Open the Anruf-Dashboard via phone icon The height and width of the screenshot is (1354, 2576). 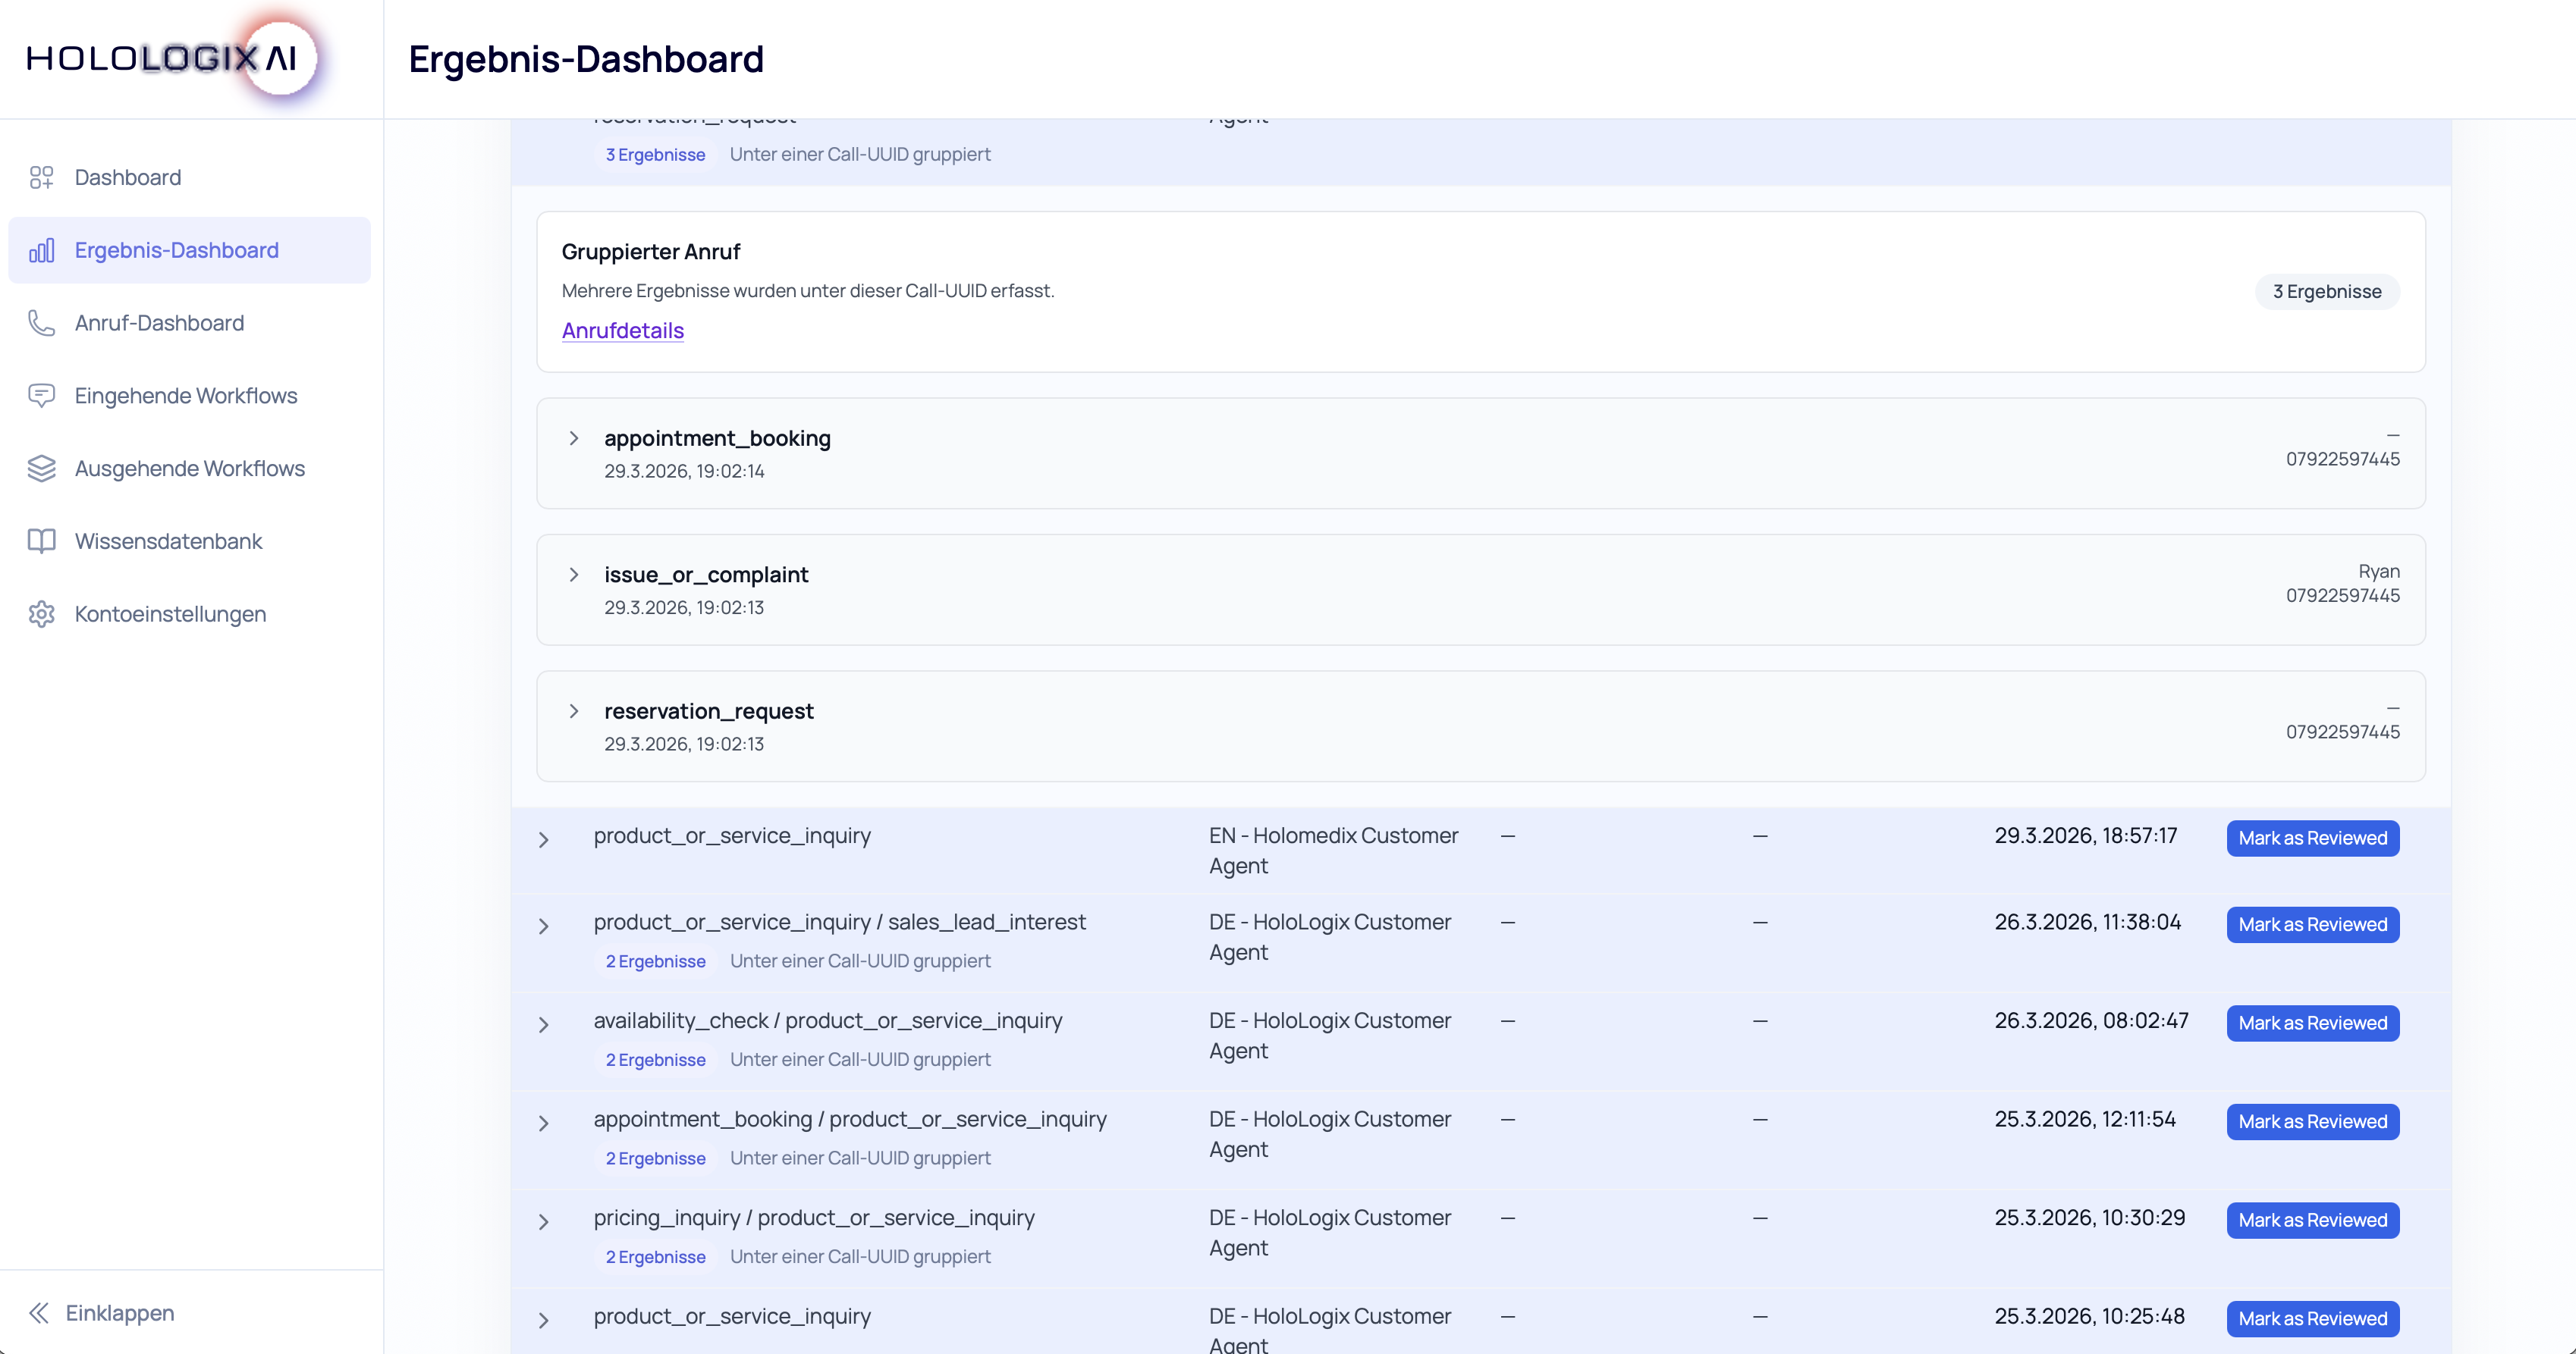pyautogui.click(x=41, y=323)
